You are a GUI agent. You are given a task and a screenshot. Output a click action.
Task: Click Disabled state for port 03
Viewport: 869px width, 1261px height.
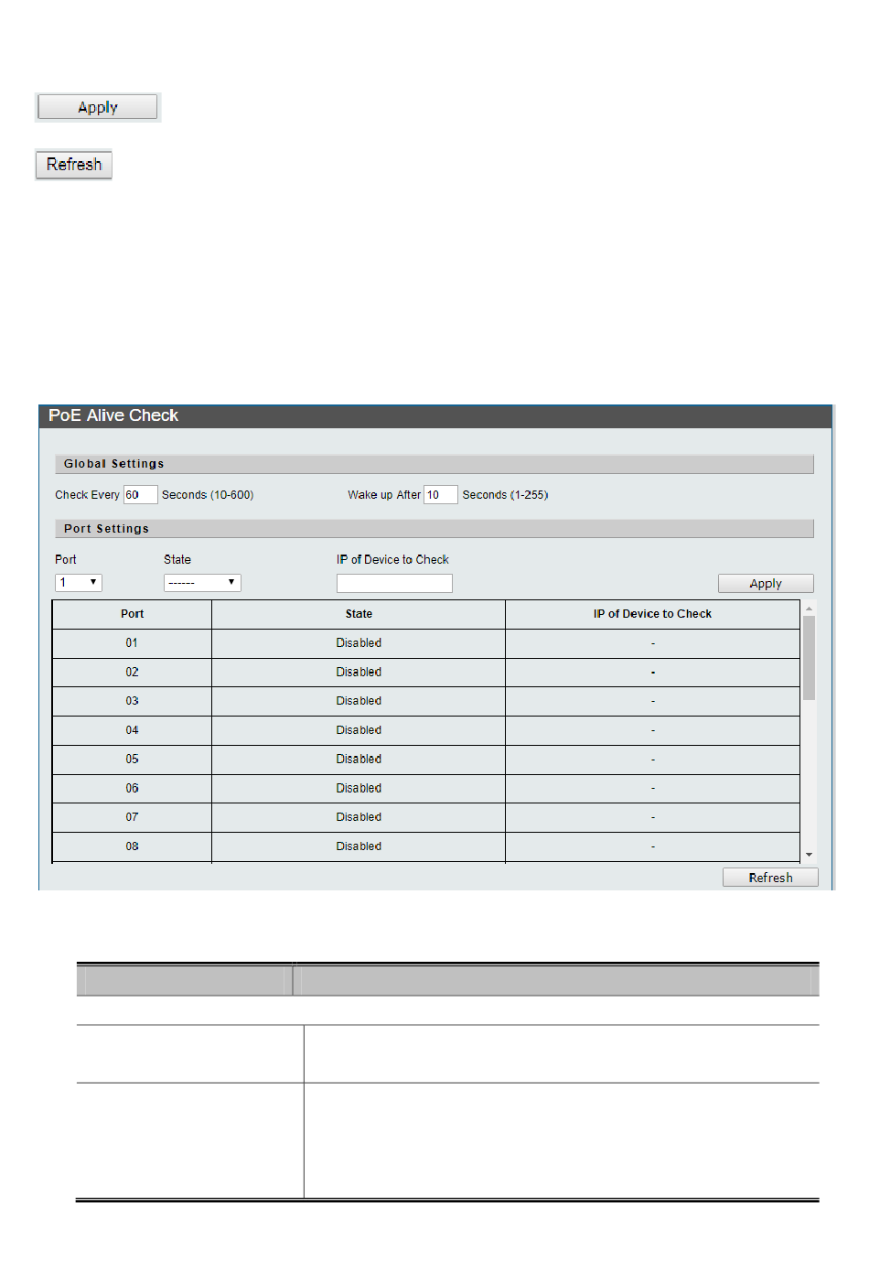tap(359, 701)
